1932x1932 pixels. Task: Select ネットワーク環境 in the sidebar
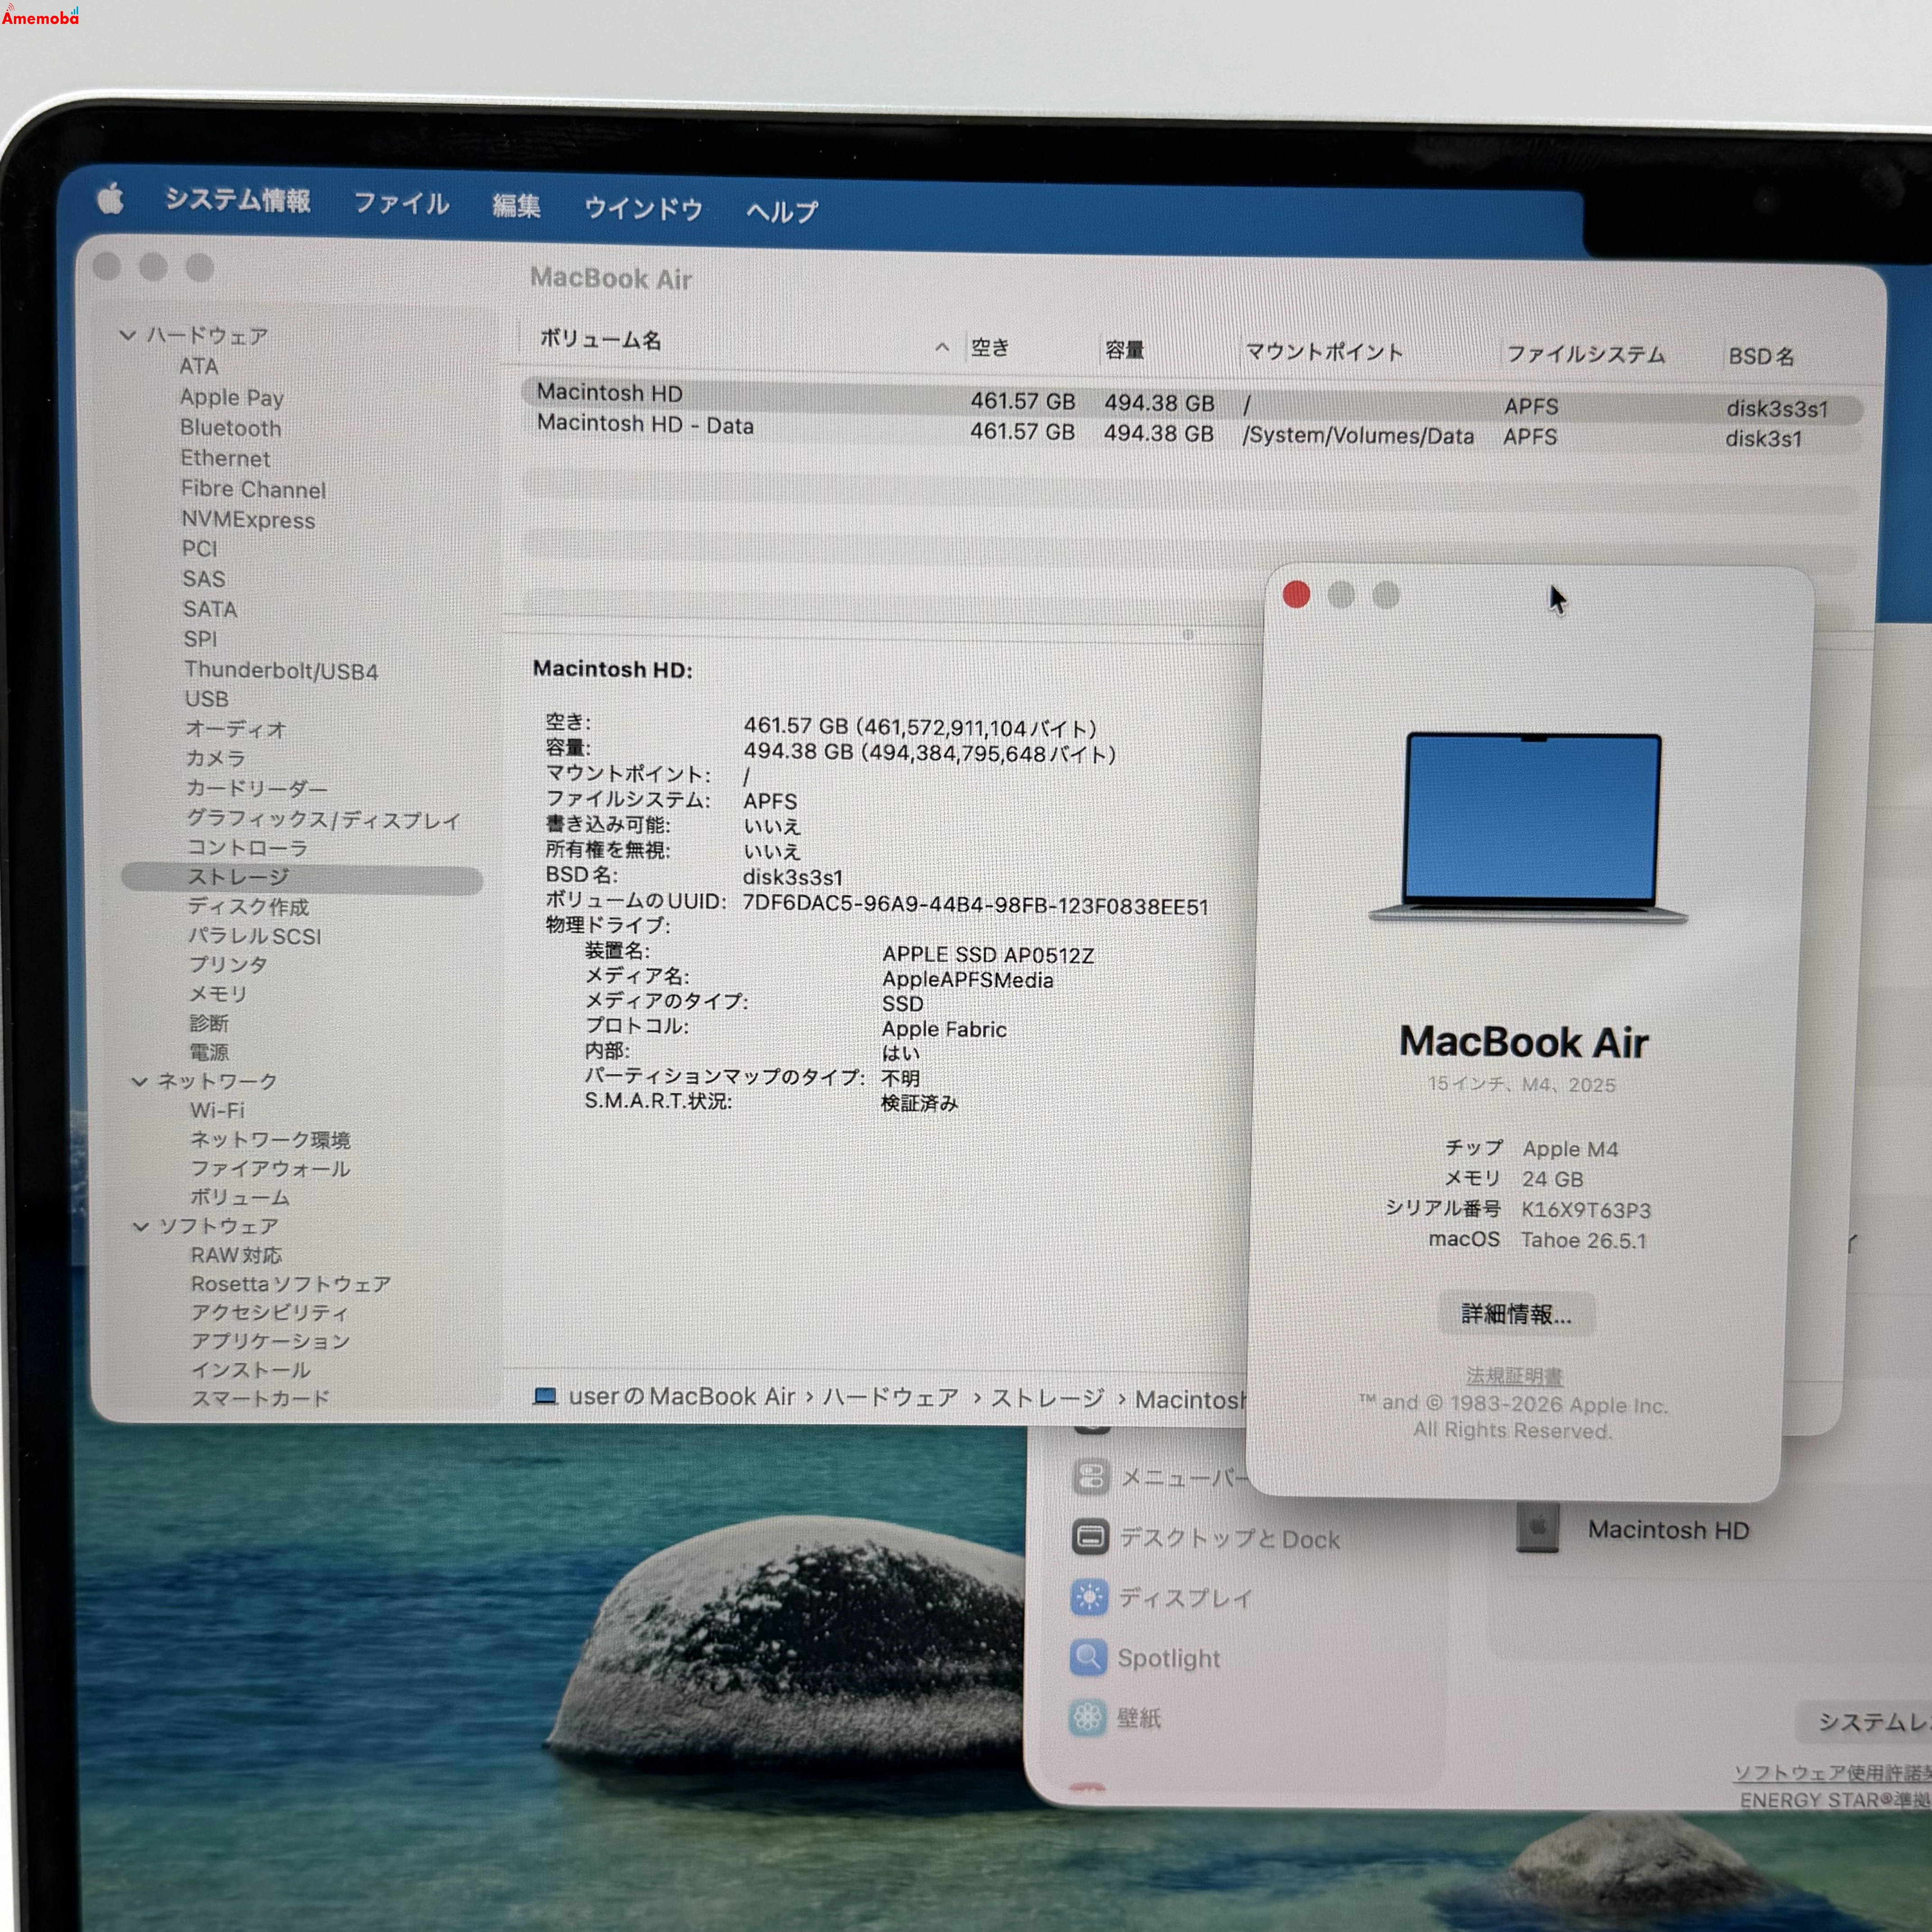tap(270, 1140)
